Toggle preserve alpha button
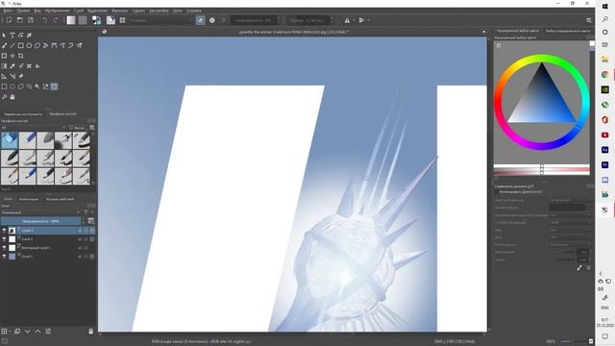This screenshot has width=615, height=346. coord(212,20)
